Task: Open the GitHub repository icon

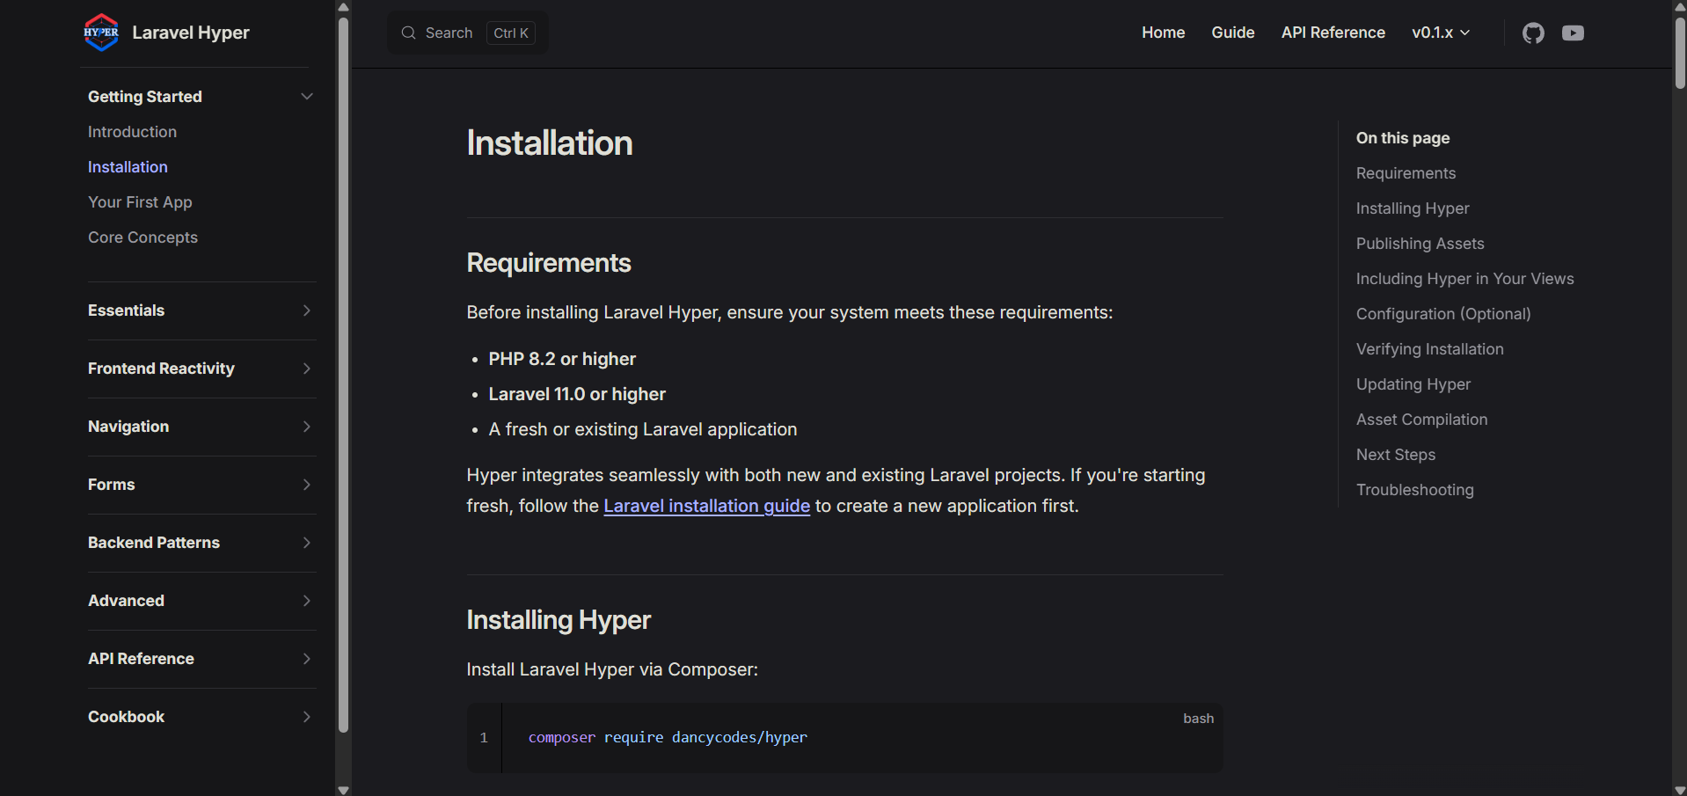Action: (1533, 33)
